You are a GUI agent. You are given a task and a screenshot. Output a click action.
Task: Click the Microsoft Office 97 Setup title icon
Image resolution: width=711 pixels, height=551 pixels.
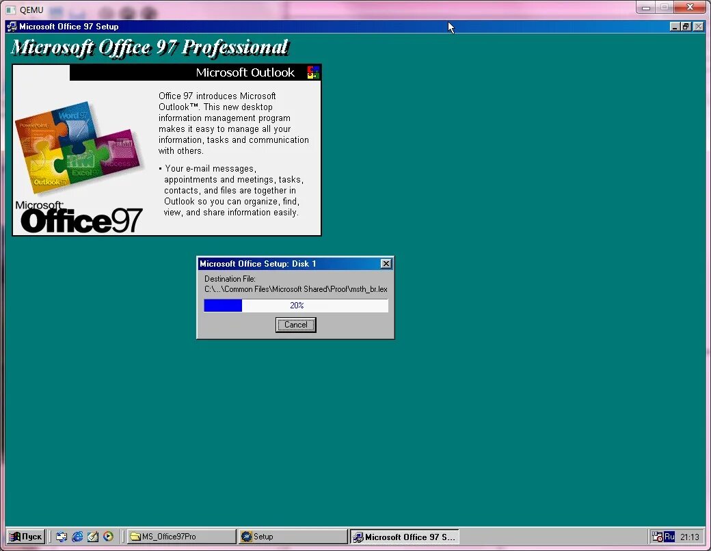(x=12, y=27)
